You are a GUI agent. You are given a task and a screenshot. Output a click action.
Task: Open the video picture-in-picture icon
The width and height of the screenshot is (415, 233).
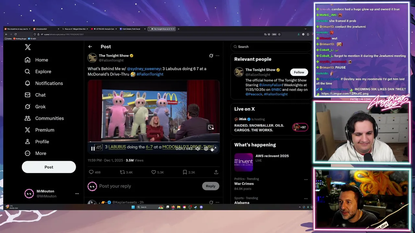click(x=211, y=127)
